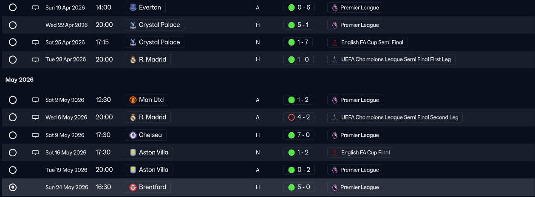
Task: Open the Aston Villa FA Cup Final opponent
Action: coord(149,153)
